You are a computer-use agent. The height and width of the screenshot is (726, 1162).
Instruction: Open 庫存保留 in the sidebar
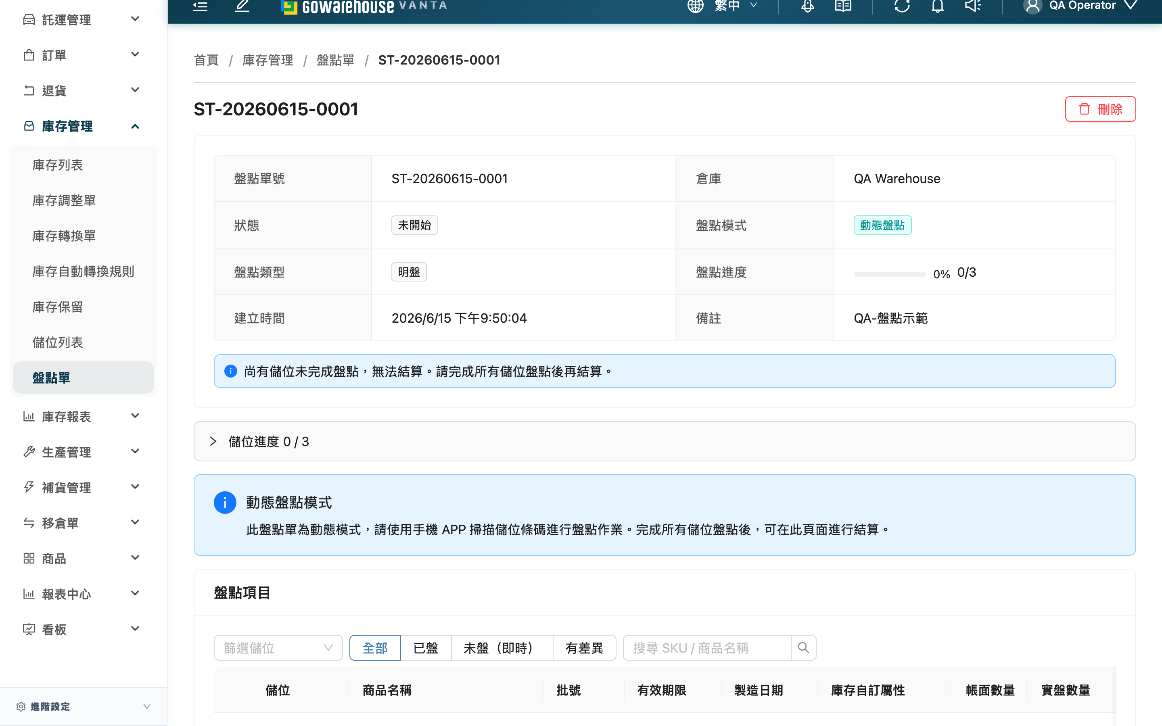coord(58,307)
